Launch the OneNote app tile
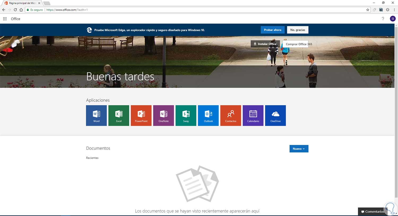This screenshot has height=216, width=398. (163, 116)
